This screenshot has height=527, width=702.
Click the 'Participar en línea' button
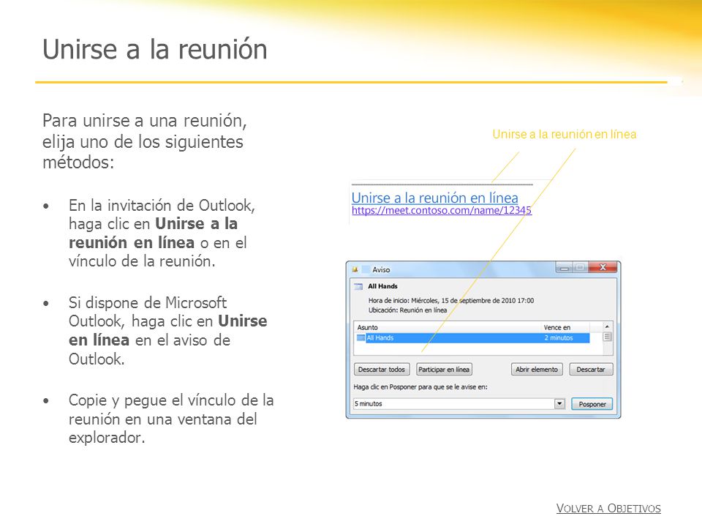click(444, 369)
